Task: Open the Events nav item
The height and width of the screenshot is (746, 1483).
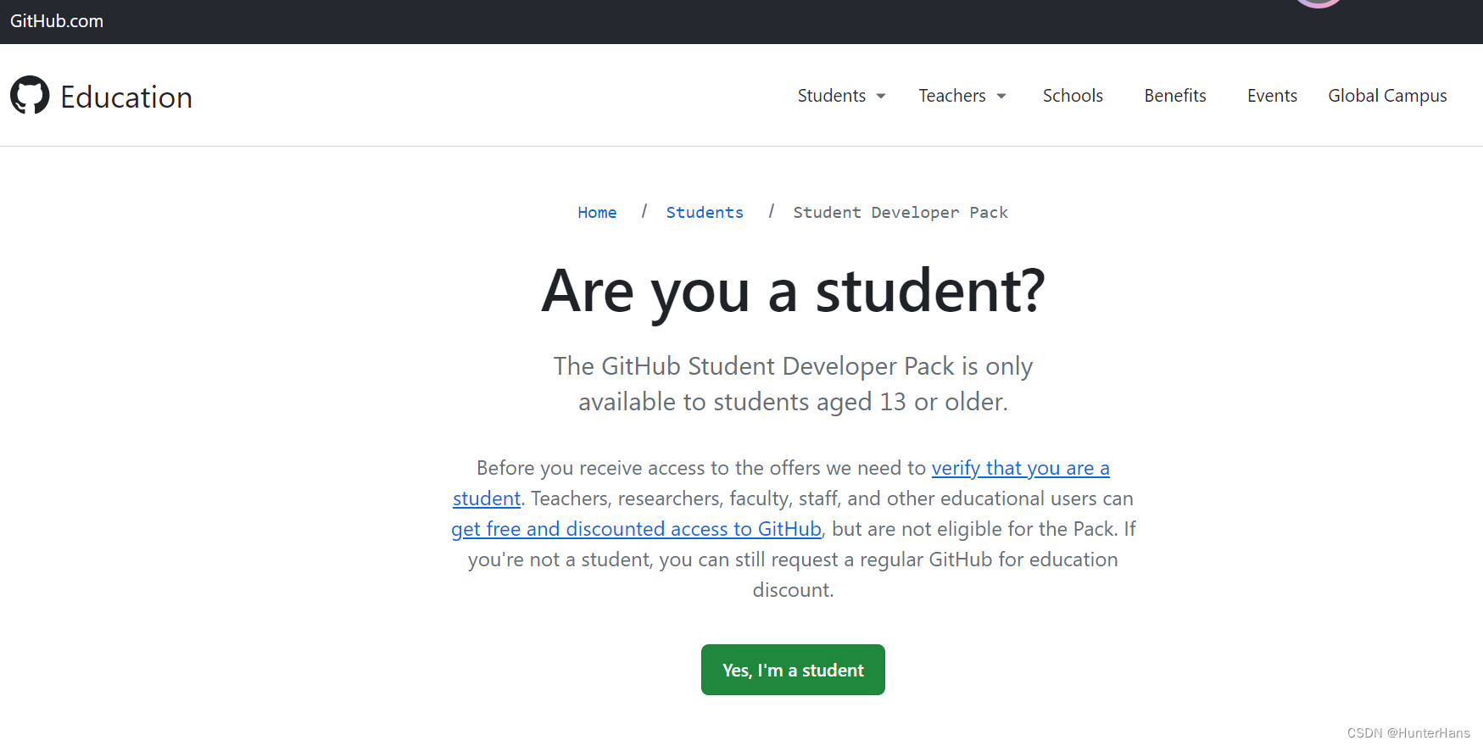Action: click(1272, 96)
